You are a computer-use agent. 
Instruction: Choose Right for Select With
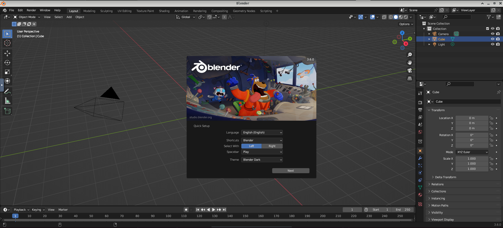pyautogui.click(x=272, y=146)
